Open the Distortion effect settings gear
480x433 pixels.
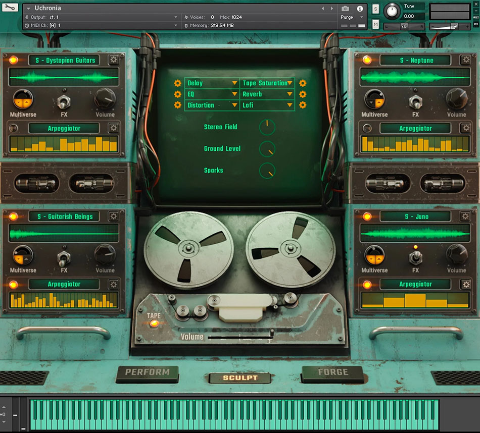click(177, 105)
